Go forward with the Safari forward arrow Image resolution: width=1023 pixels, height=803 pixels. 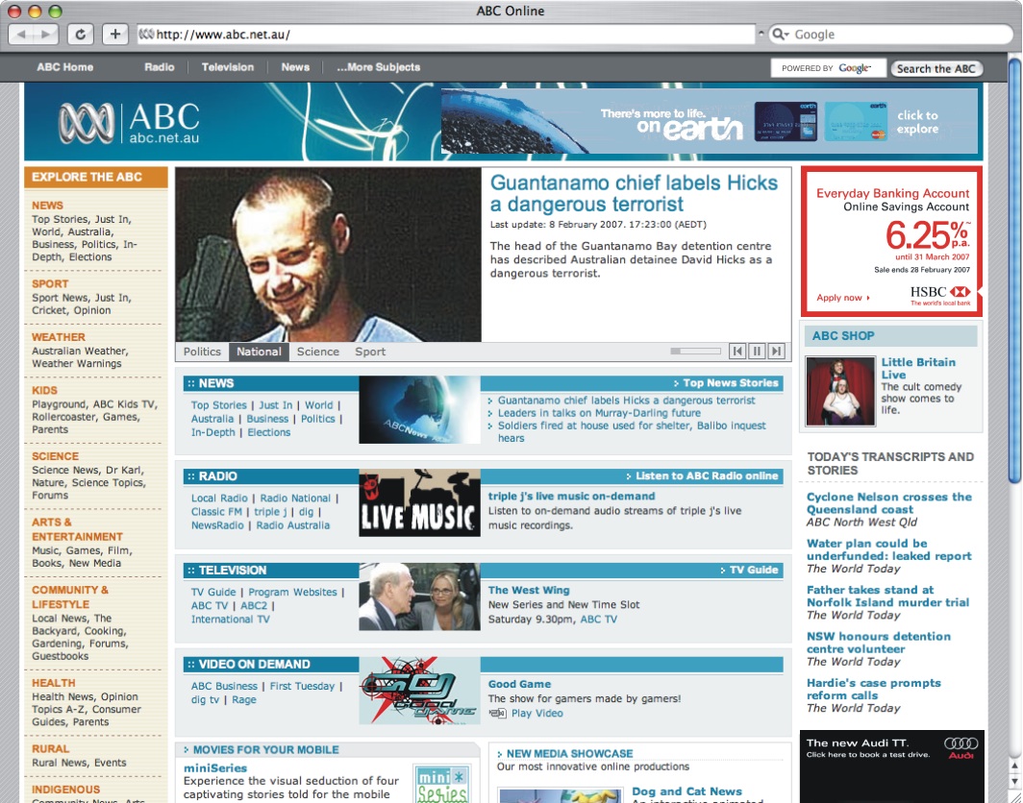[46, 34]
